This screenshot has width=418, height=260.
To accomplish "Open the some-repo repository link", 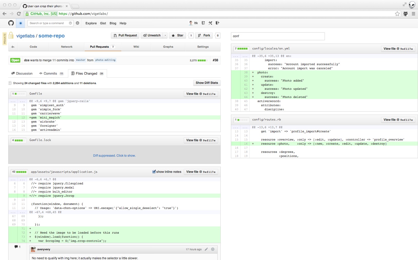I will pyautogui.click(x=52, y=36).
